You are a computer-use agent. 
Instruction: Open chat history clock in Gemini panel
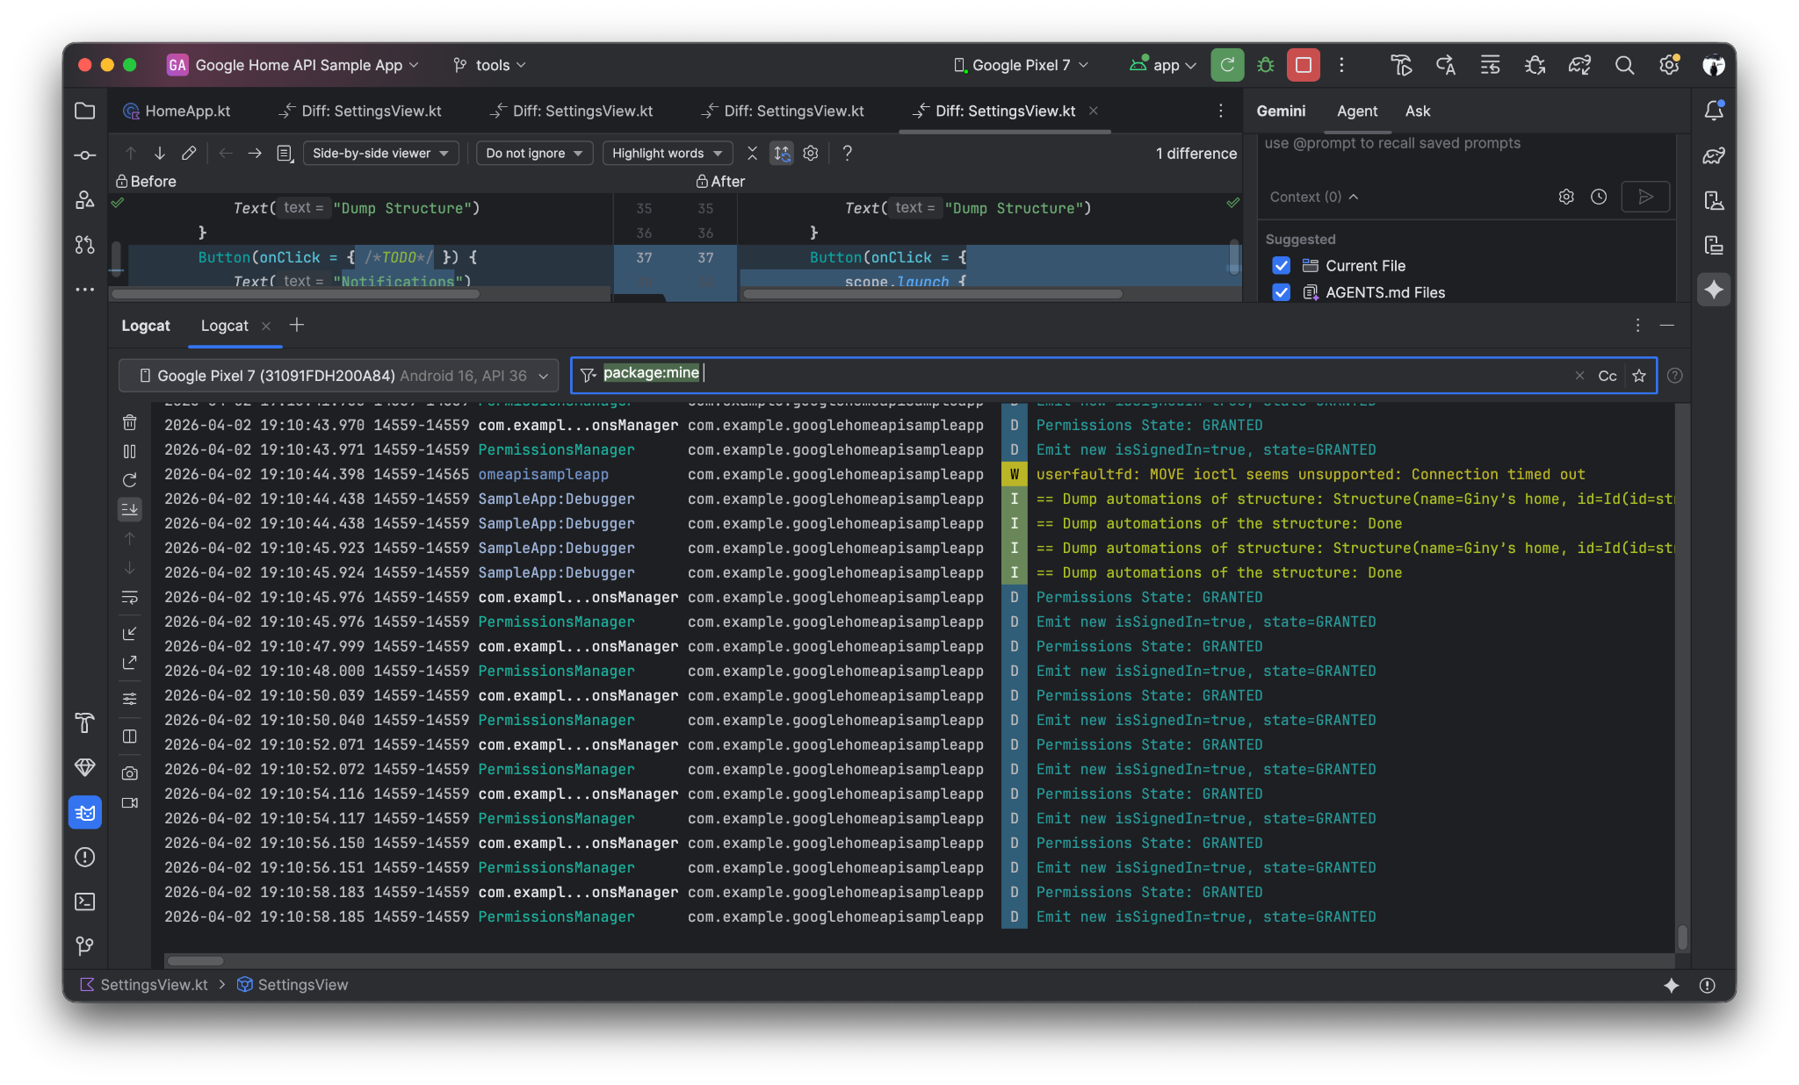click(1599, 197)
